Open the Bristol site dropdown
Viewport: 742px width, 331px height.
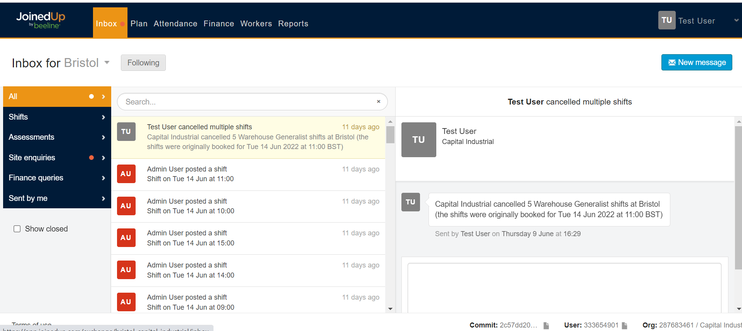(107, 63)
